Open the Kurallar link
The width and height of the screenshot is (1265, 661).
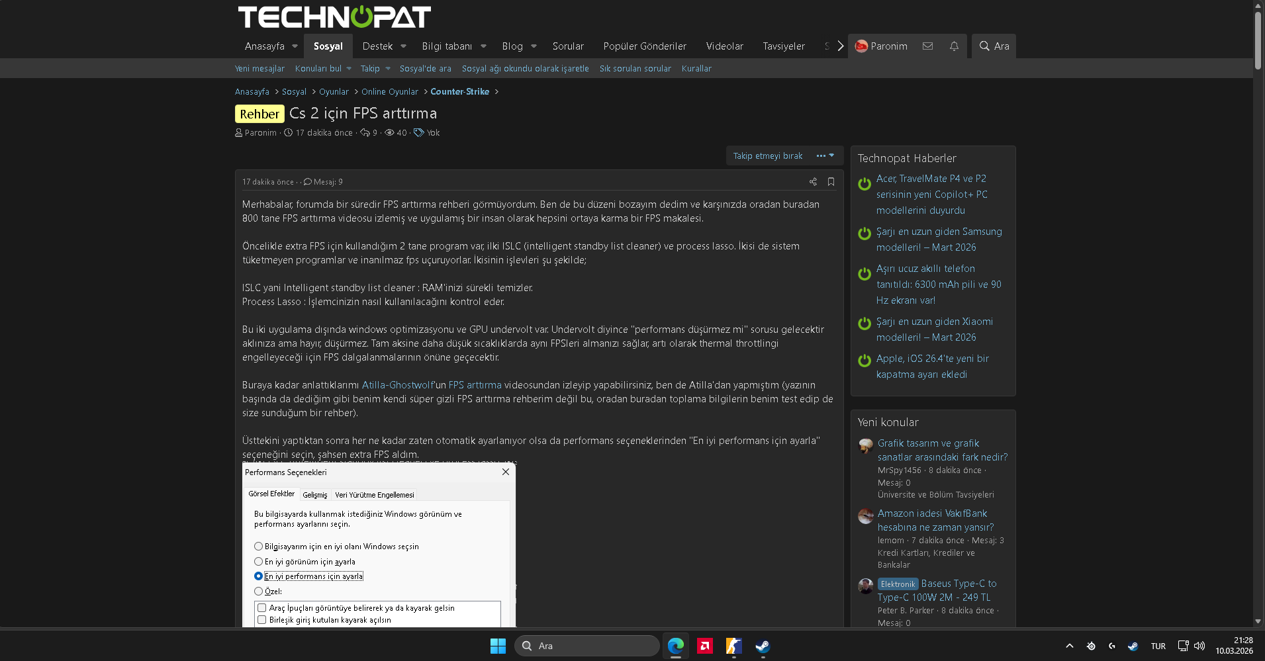point(696,69)
